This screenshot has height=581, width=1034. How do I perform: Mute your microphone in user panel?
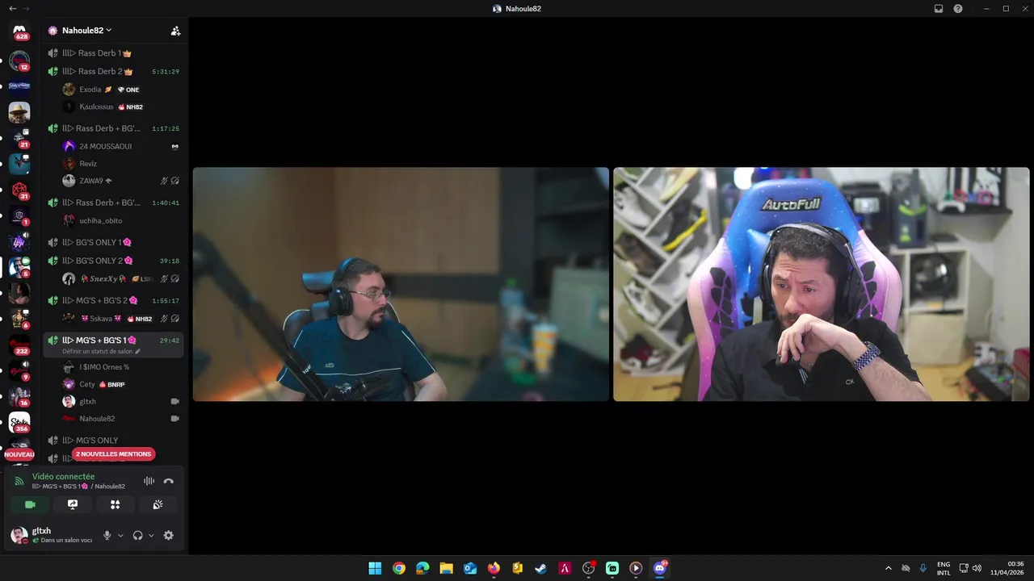click(x=107, y=535)
